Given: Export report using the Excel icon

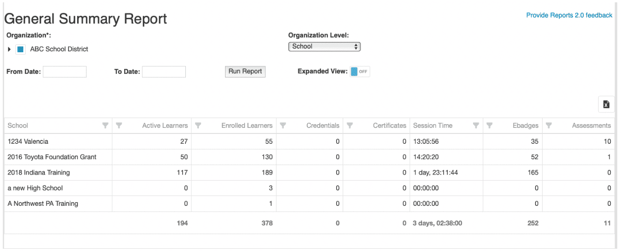Looking at the screenshot, I should point(606,105).
